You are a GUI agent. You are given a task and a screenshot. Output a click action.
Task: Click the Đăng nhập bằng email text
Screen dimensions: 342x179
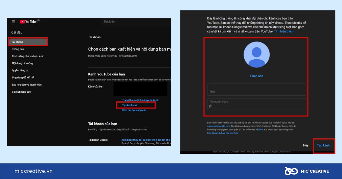(x=113, y=56)
